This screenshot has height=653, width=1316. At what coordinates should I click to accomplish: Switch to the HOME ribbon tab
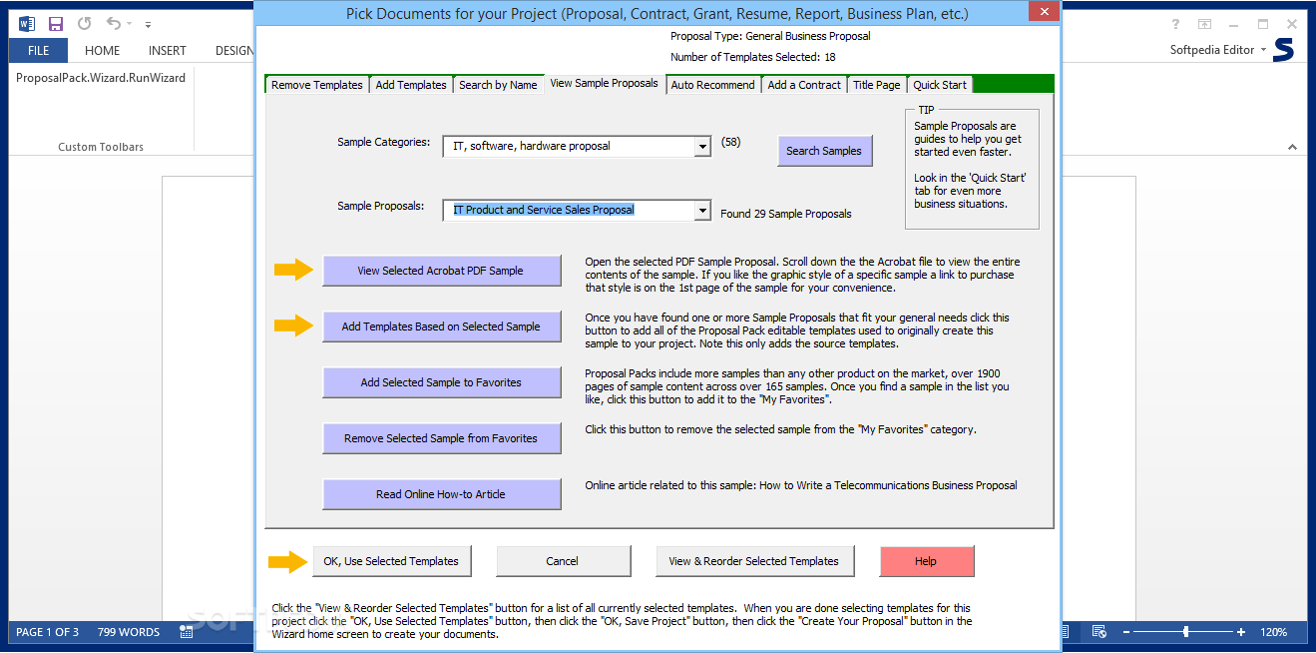pyautogui.click(x=102, y=50)
